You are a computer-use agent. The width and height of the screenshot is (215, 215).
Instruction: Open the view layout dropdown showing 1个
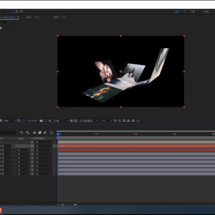click(x=106, y=121)
